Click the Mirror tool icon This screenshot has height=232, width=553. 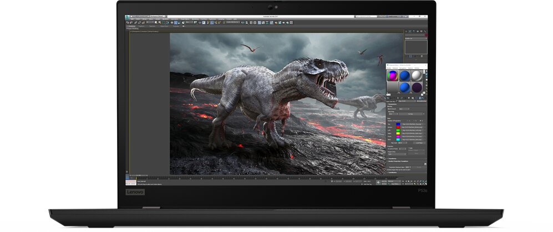[x=242, y=23]
